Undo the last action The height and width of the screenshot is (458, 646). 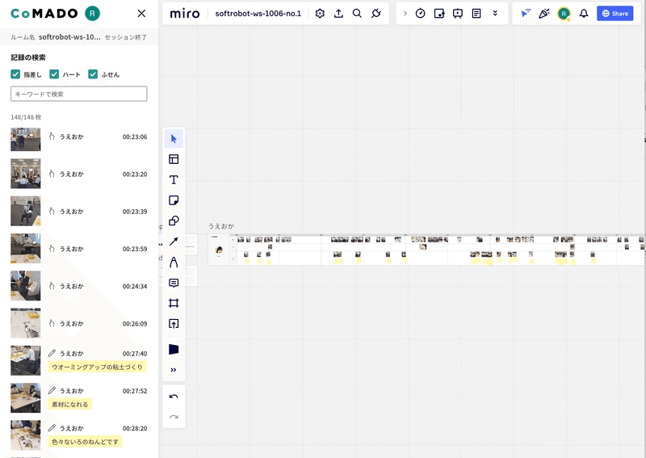pos(174,397)
